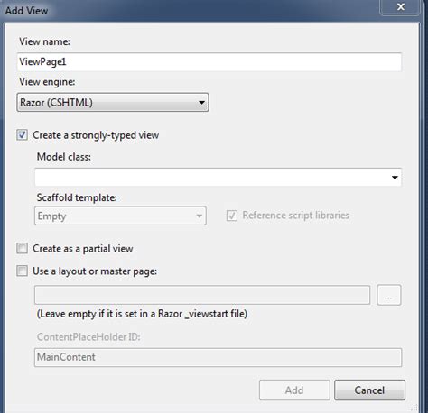Image resolution: width=428 pixels, height=413 pixels.
Task: Click the Add View title text
Action: tap(26, 11)
